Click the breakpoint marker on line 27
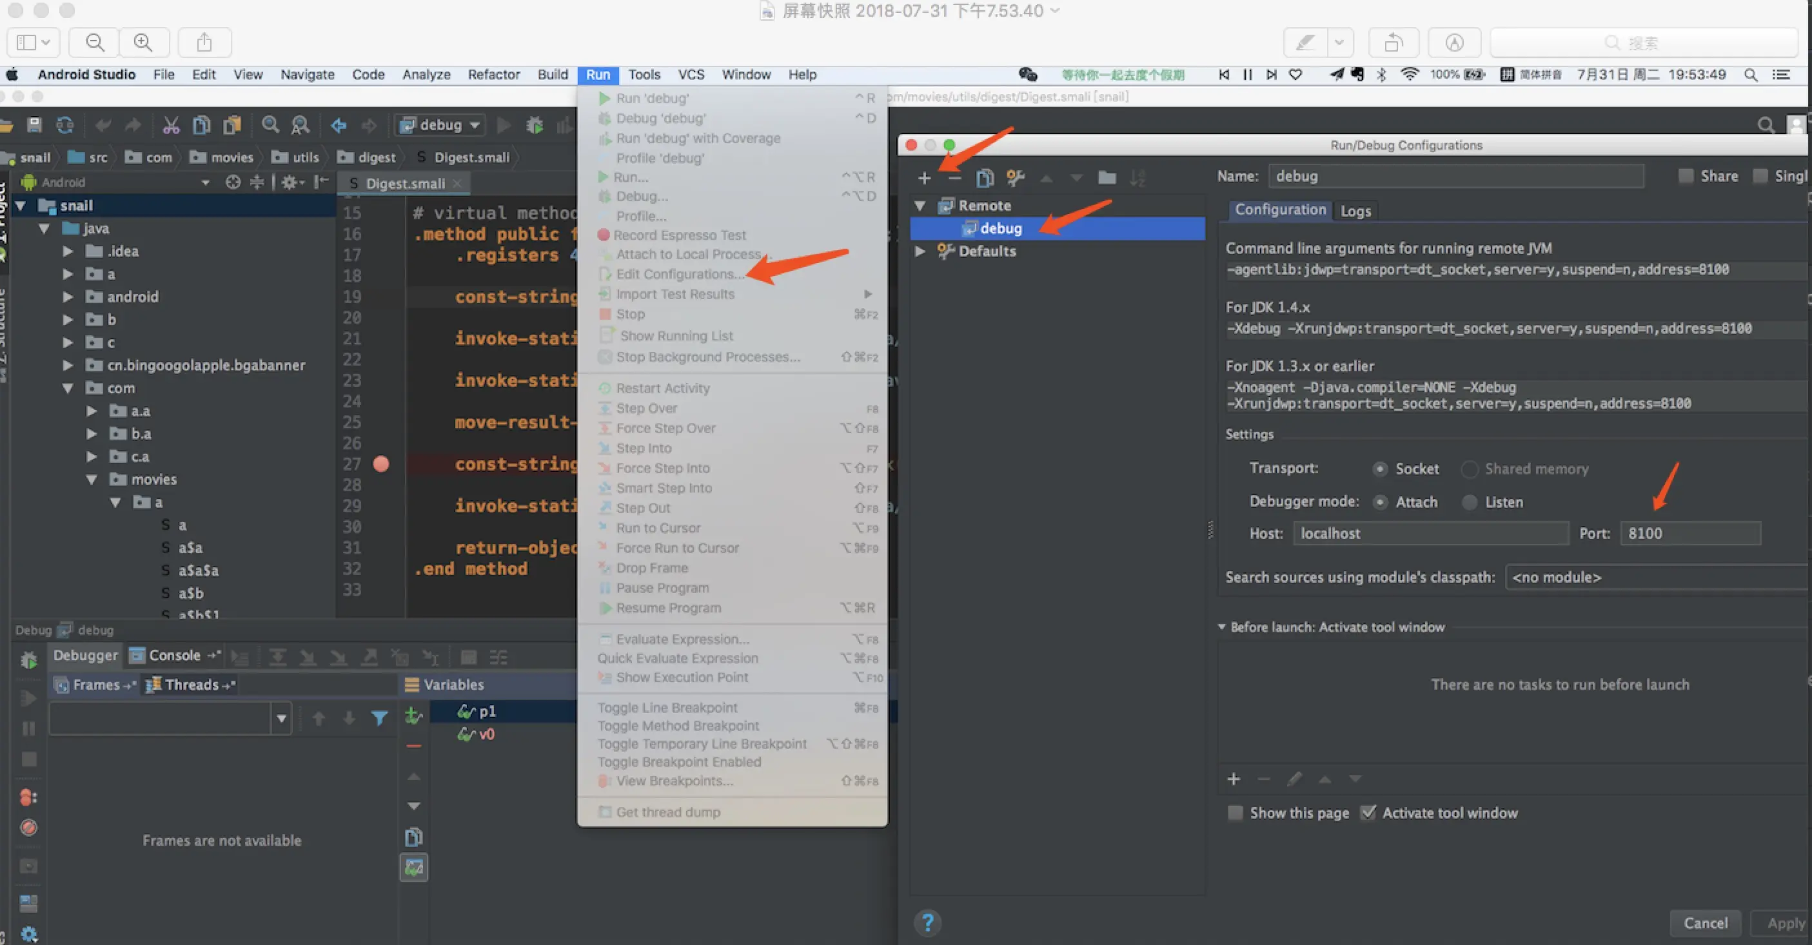Image resolution: width=1812 pixels, height=945 pixels. (x=380, y=464)
